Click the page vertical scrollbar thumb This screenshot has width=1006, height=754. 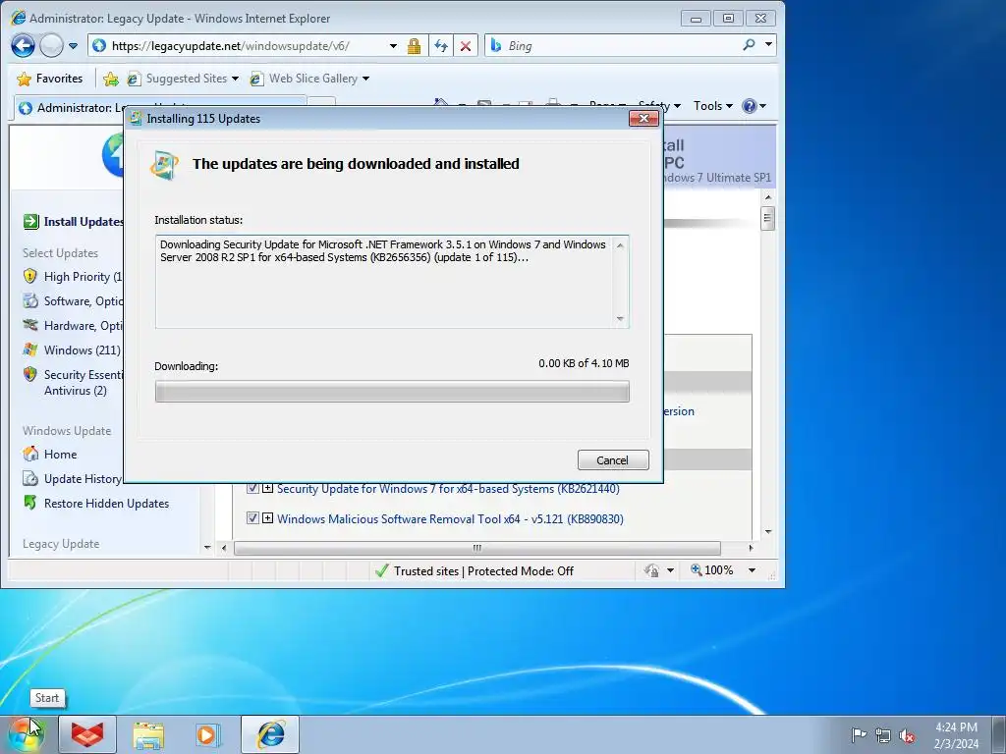click(x=767, y=219)
